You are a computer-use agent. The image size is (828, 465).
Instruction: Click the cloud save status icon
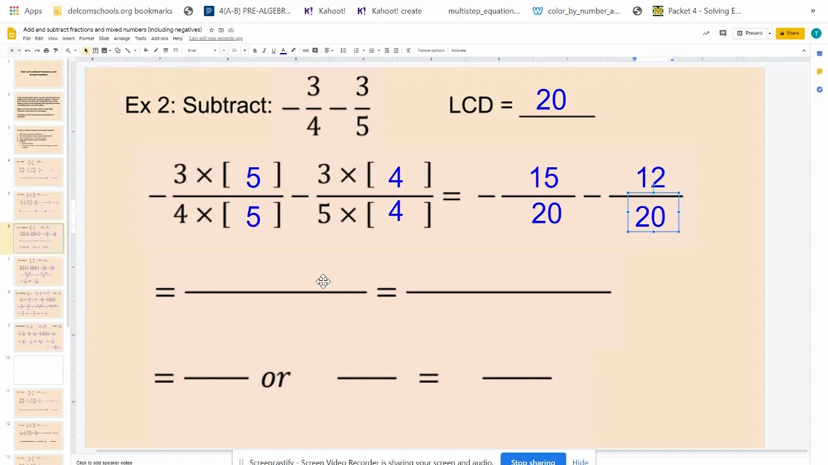tap(231, 30)
